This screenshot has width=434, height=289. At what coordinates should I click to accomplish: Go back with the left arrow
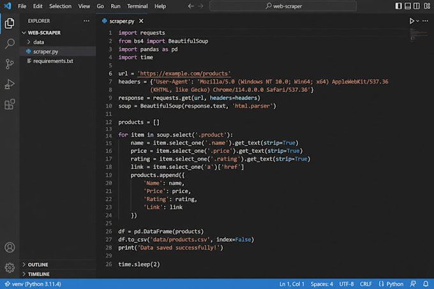click(x=191, y=6)
